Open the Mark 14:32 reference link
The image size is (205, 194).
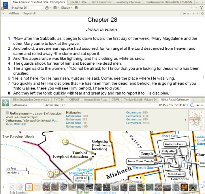click(20, 124)
